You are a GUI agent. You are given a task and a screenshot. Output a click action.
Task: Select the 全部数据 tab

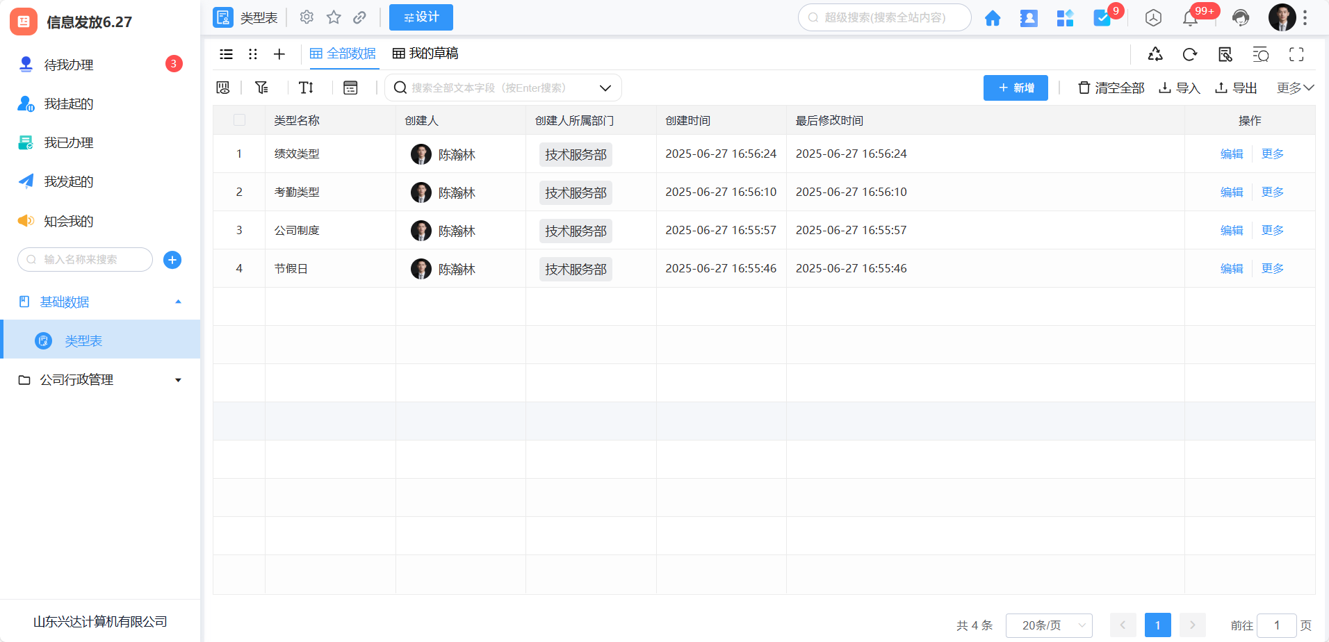pyautogui.click(x=343, y=53)
